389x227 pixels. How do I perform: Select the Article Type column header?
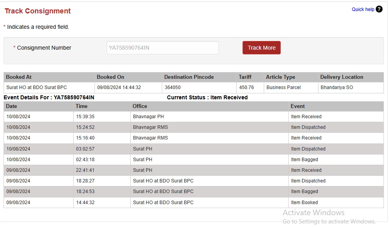pos(280,77)
